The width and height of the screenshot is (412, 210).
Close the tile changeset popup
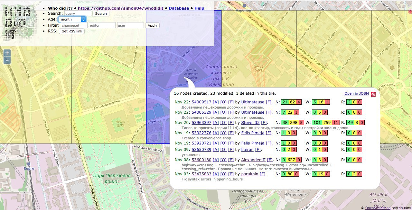click(373, 94)
